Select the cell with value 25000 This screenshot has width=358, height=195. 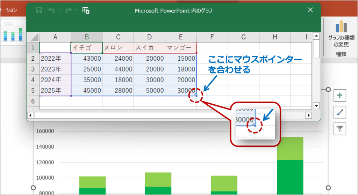(87, 69)
